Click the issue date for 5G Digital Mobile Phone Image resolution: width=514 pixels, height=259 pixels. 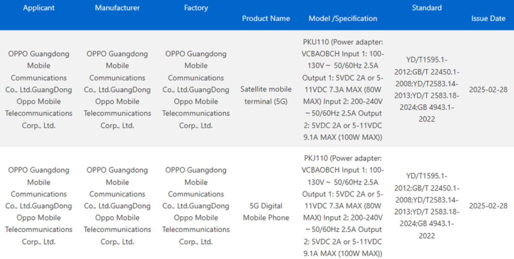tap(488, 206)
